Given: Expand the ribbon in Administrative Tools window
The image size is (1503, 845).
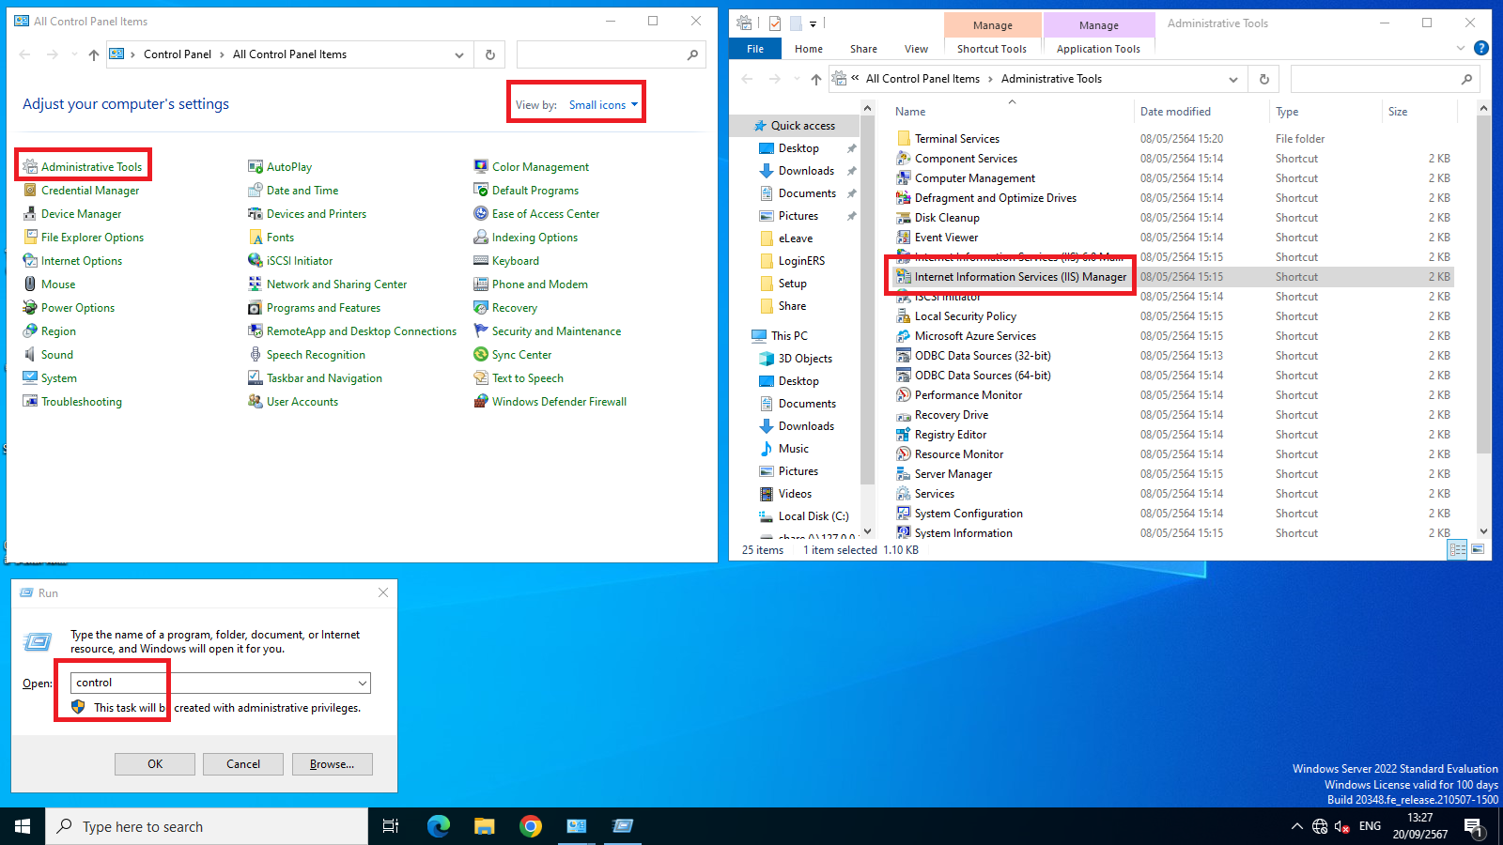Looking at the screenshot, I should tap(1461, 48).
